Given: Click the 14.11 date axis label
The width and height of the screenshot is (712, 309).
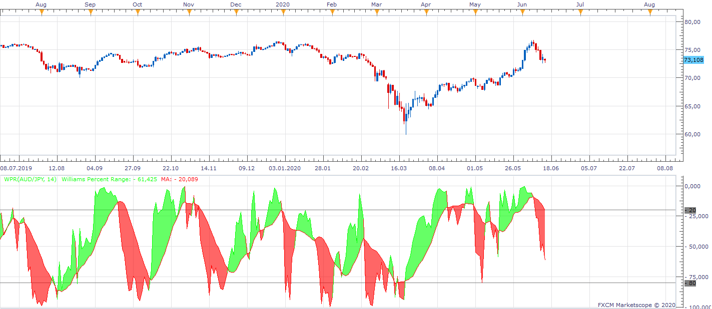Looking at the screenshot, I should 209,168.
